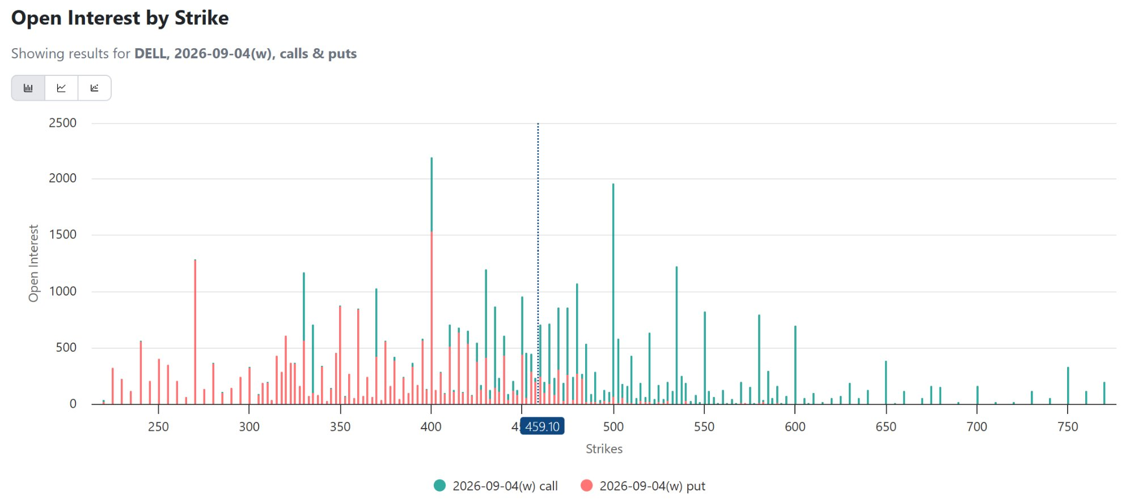Viewport: 1134px width, 500px height.
Task: Click the stacked bar at strike 330
Action: coord(304,339)
